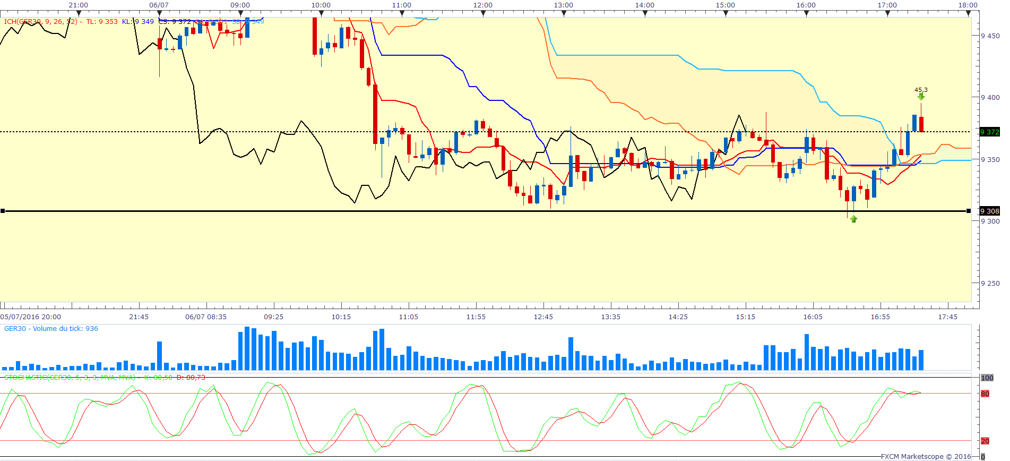Click the green up arrow below the 9 308 line
1010x461 pixels.
853,218
